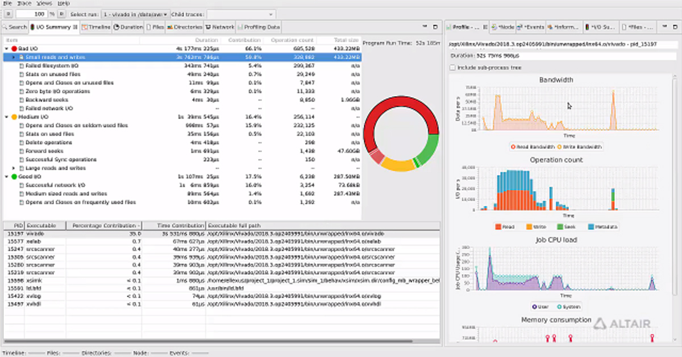Sort by Percentage Contribution column header
The width and height of the screenshot is (682, 357).
[104, 226]
